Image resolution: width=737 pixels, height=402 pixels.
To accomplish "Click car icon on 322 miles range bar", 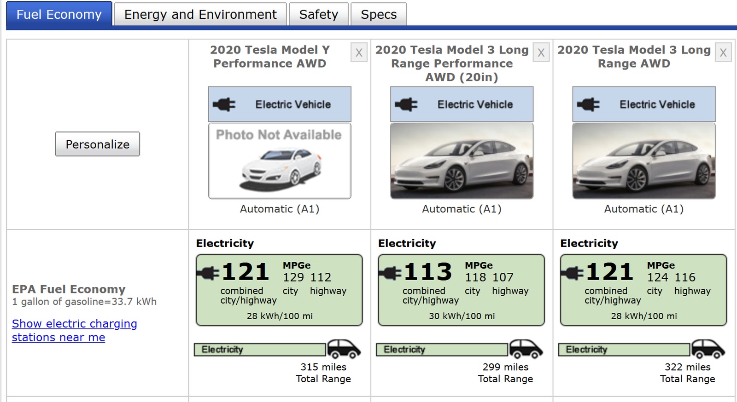I will (708, 349).
